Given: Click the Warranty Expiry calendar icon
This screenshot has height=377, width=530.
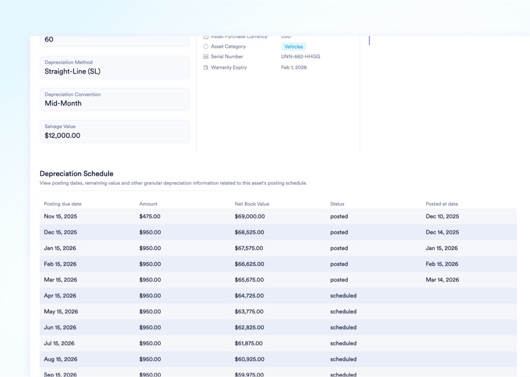Looking at the screenshot, I should [205, 67].
